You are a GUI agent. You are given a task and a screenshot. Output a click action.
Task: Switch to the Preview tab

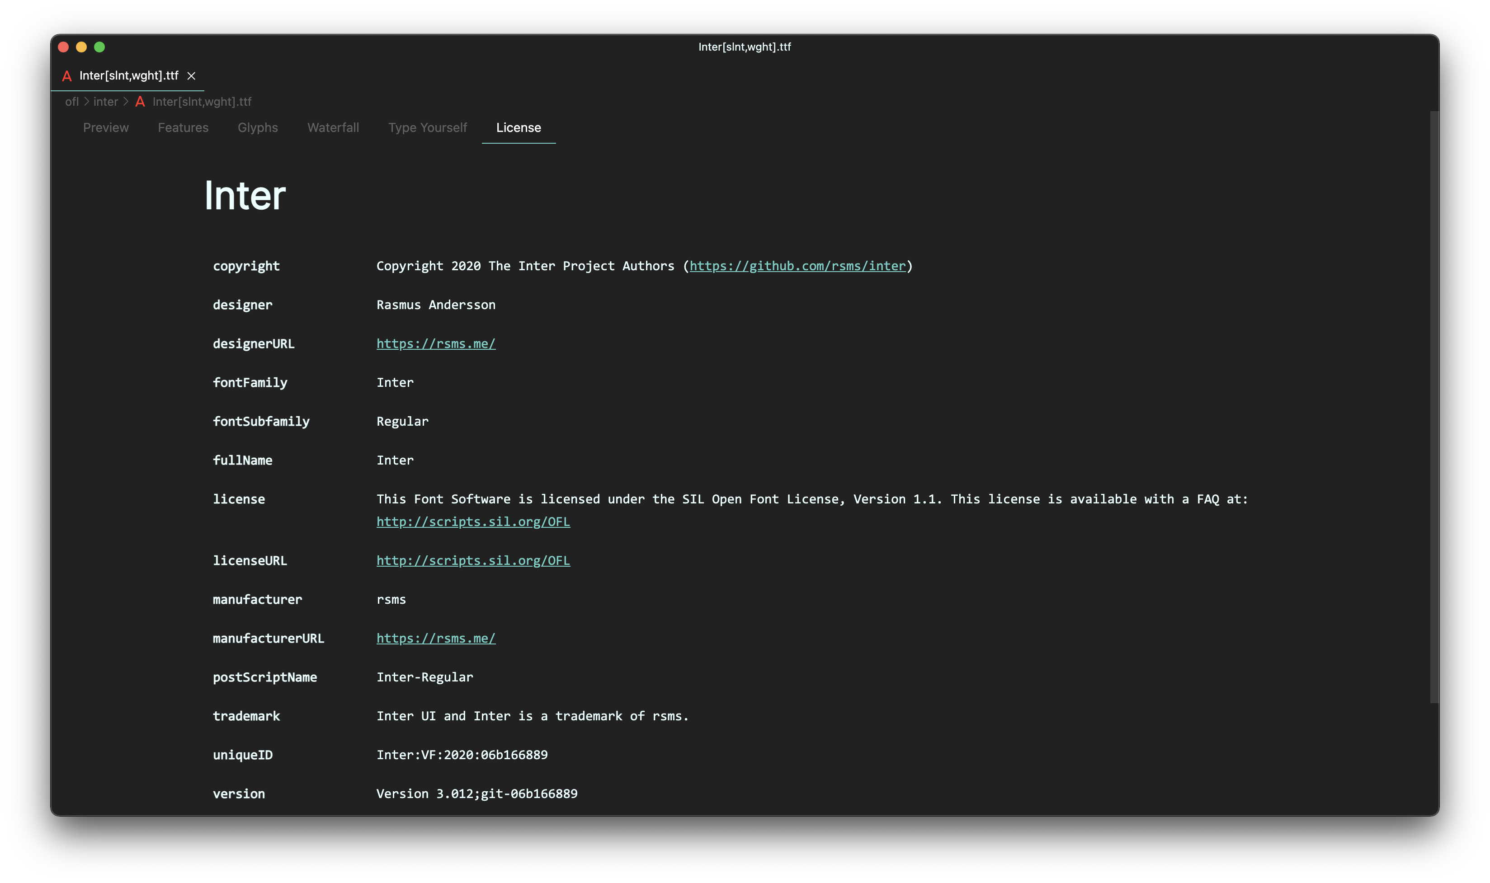tap(106, 127)
